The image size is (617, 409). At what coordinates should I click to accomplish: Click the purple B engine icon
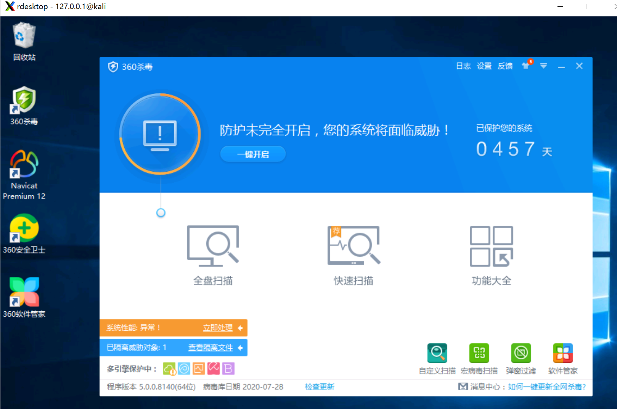click(x=228, y=369)
